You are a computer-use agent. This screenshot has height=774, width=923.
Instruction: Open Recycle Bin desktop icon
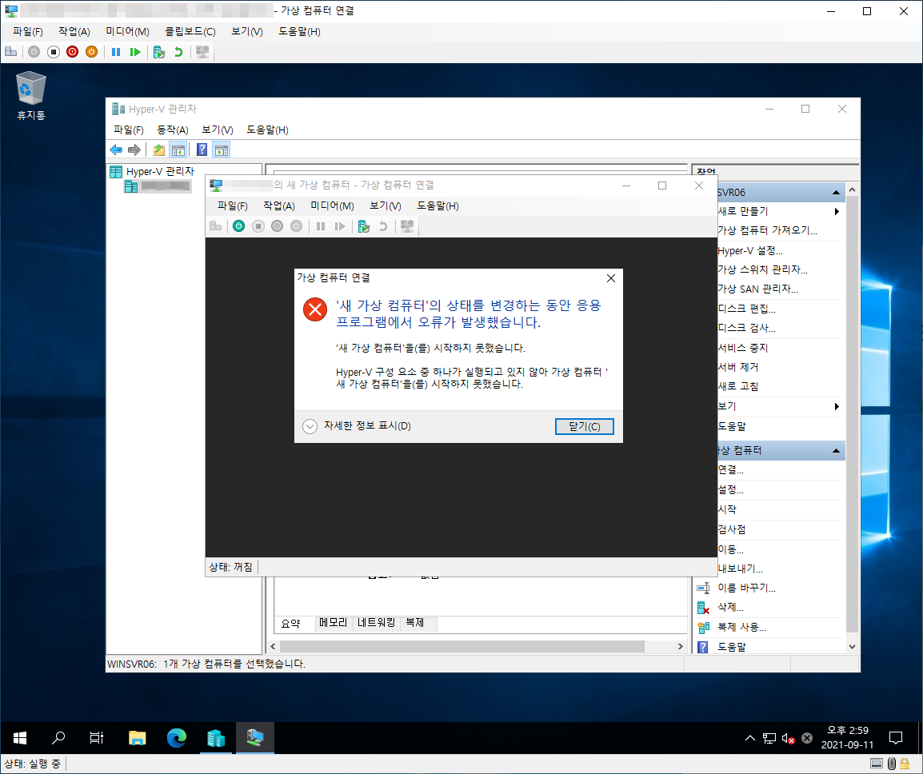30,95
